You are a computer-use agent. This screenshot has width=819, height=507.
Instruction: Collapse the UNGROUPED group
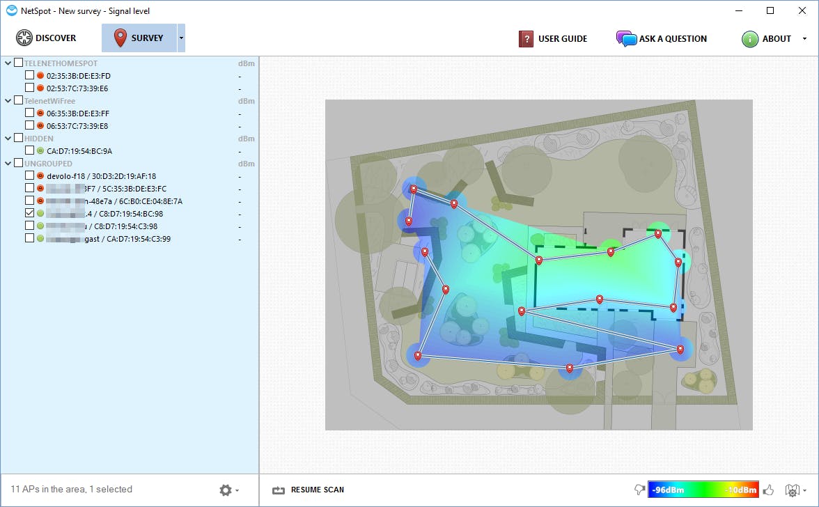tap(8, 164)
